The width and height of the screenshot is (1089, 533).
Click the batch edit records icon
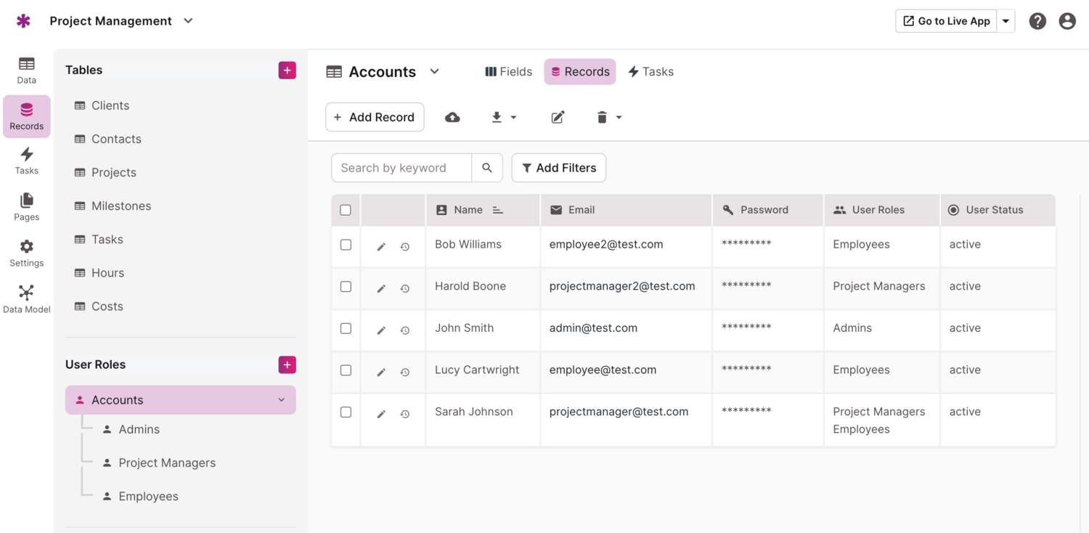(x=558, y=118)
